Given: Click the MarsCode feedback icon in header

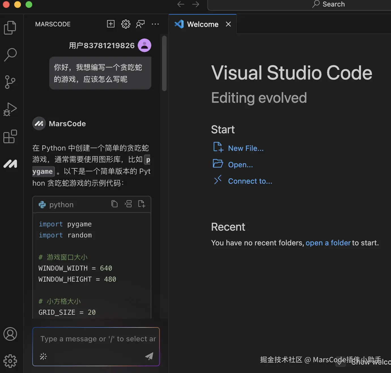Looking at the screenshot, I should pos(140,24).
